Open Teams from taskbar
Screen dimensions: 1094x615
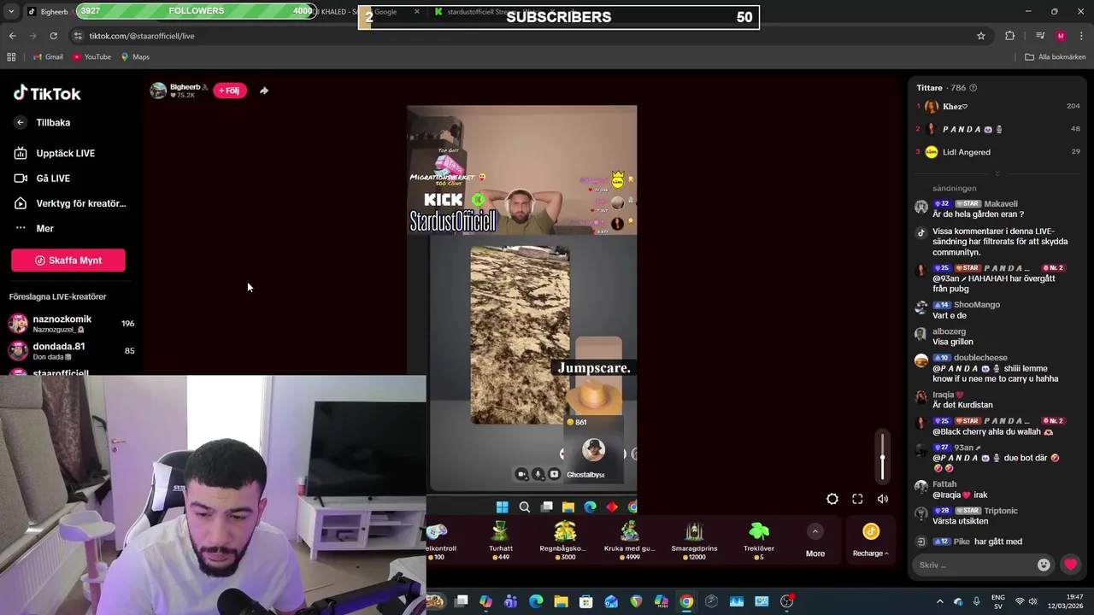[511, 601]
